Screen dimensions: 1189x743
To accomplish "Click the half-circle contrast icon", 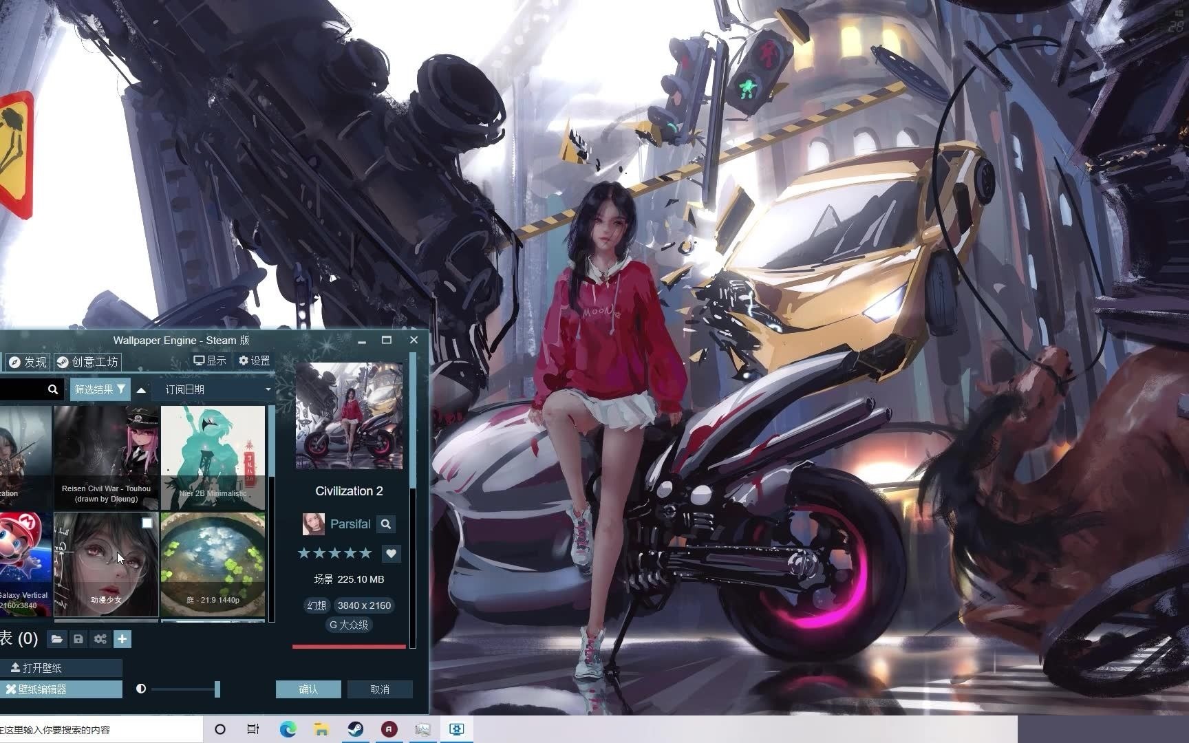I will pyautogui.click(x=141, y=689).
